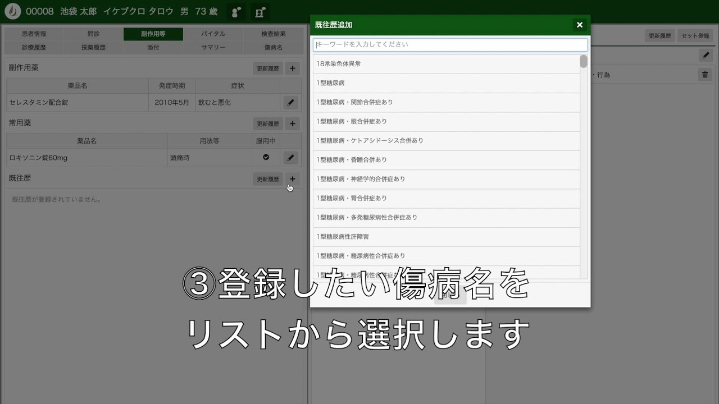Click the right panel trash delete icon
719x404 pixels.
point(706,74)
